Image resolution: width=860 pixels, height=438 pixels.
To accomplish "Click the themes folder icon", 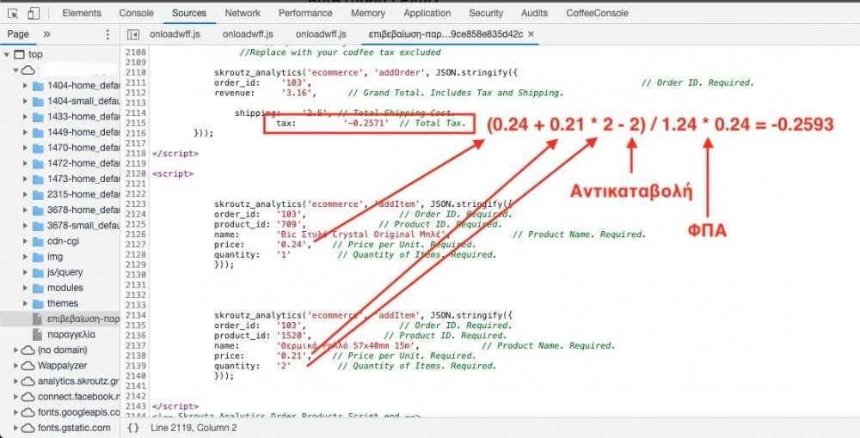I will (38, 303).
